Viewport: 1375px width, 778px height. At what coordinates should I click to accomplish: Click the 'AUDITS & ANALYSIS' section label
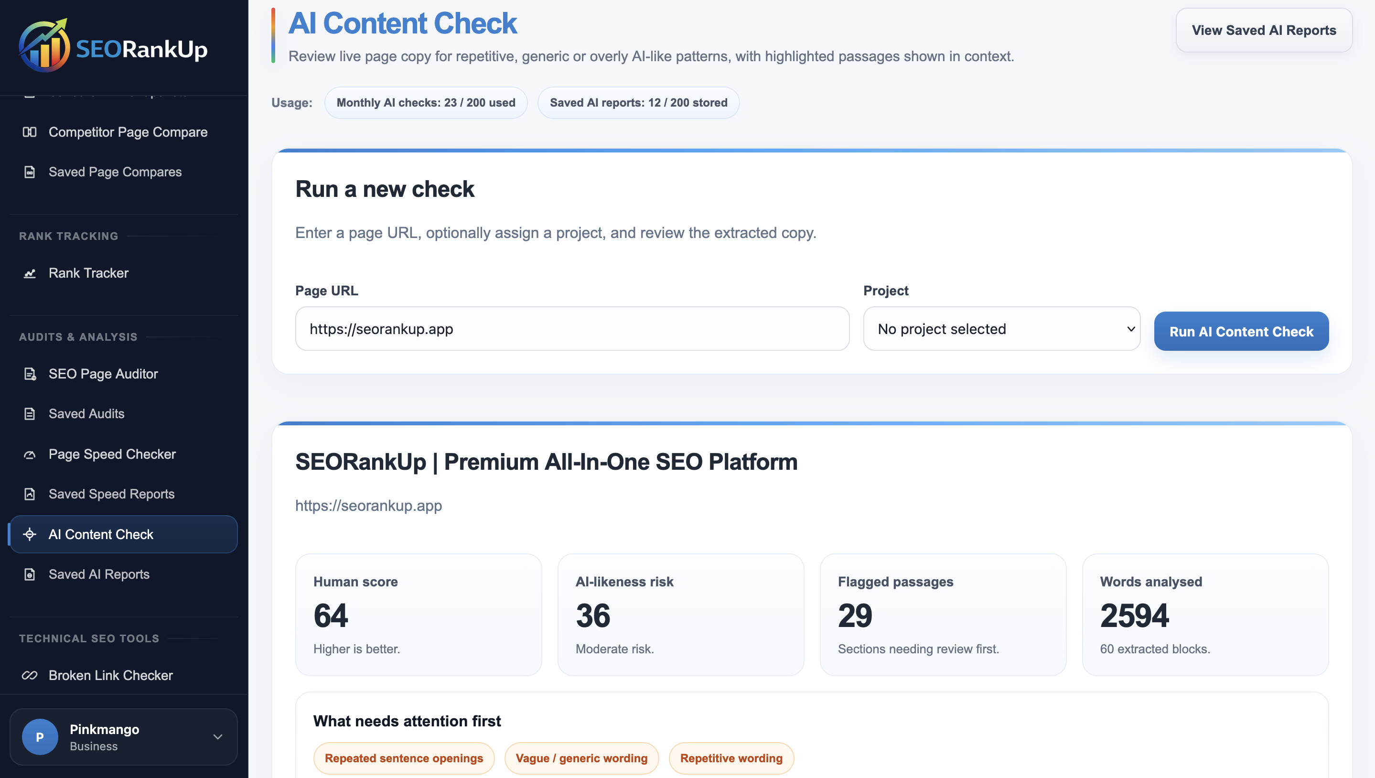point(78,337)
